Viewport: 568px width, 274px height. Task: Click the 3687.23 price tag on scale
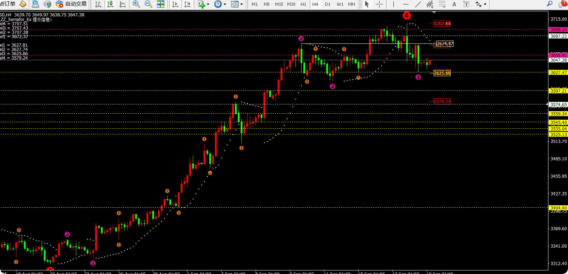[x=558, y=36]
